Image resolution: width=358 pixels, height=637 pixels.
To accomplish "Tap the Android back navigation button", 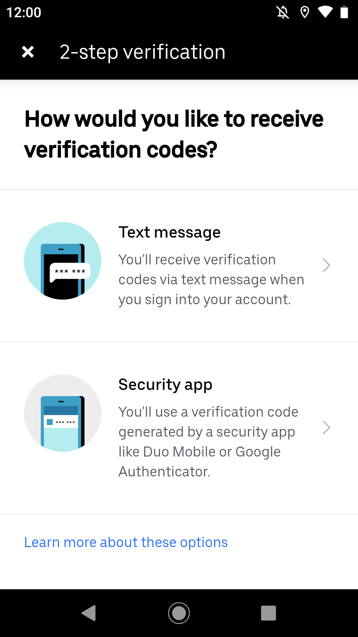I will point(89,613).
